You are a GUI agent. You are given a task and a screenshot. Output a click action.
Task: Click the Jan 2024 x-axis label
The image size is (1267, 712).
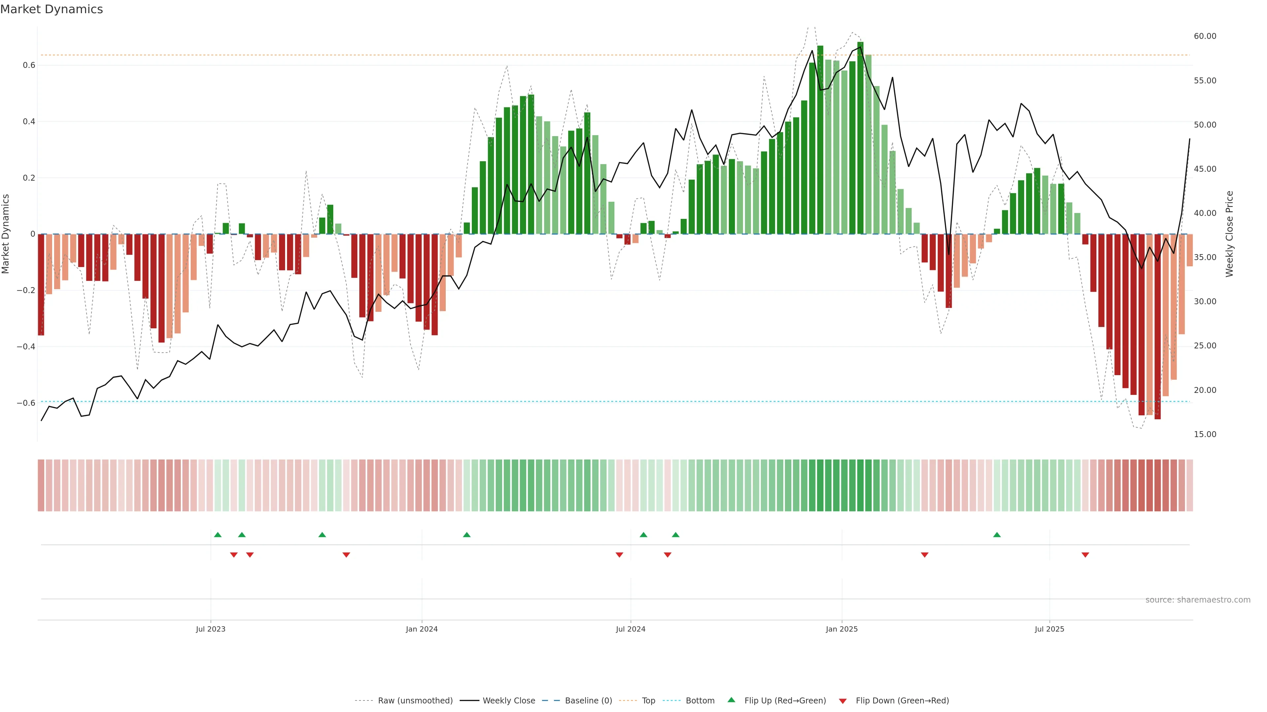[422, 629]
